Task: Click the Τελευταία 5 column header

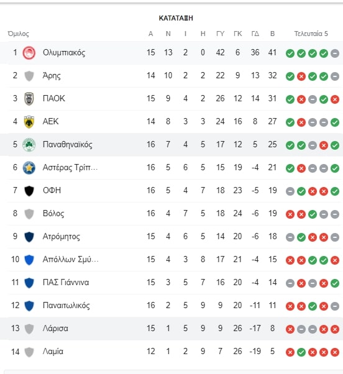Action: [311, 34]
